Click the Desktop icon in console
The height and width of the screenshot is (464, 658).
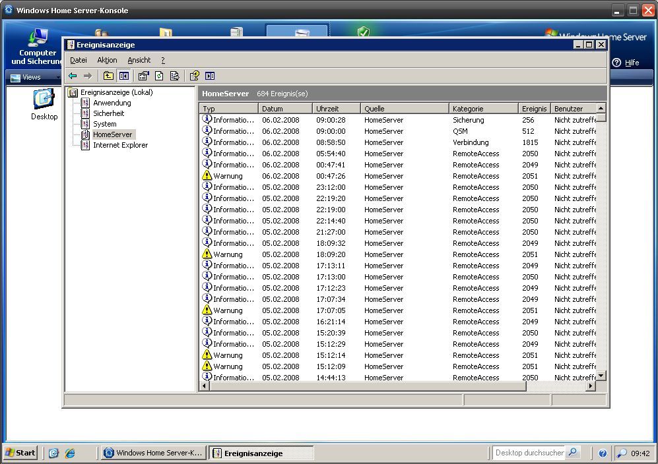(44, 104)
